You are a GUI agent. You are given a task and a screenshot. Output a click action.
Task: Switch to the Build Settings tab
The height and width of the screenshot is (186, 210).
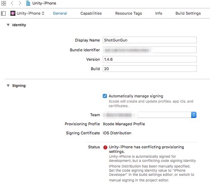click(x=188, y=13)
